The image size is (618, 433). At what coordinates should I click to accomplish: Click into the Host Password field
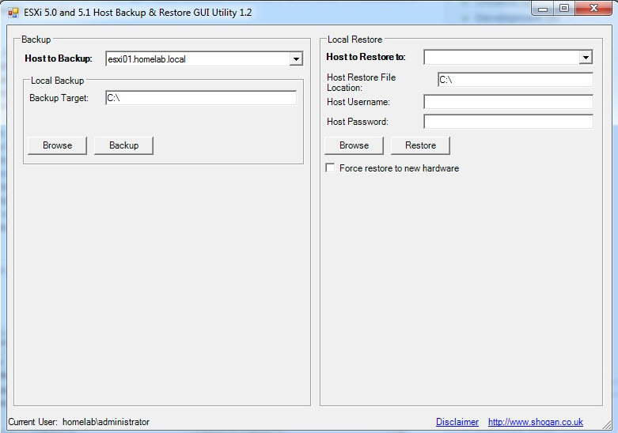pyautogui.click(x=508, y=122)
